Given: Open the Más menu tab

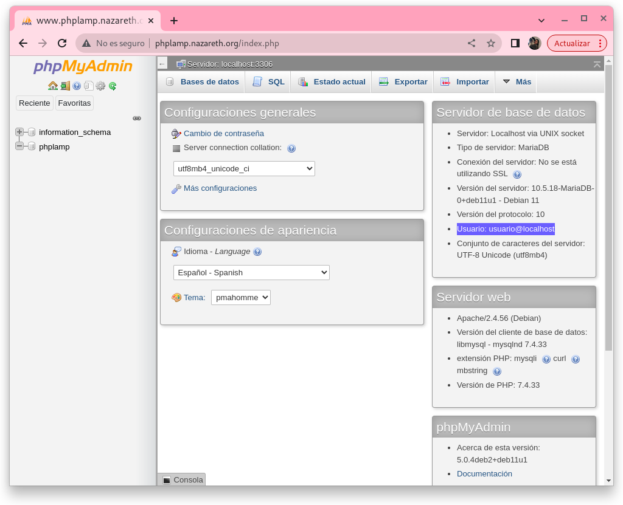Looking at the screenshot, I should (x=517, y=81).
